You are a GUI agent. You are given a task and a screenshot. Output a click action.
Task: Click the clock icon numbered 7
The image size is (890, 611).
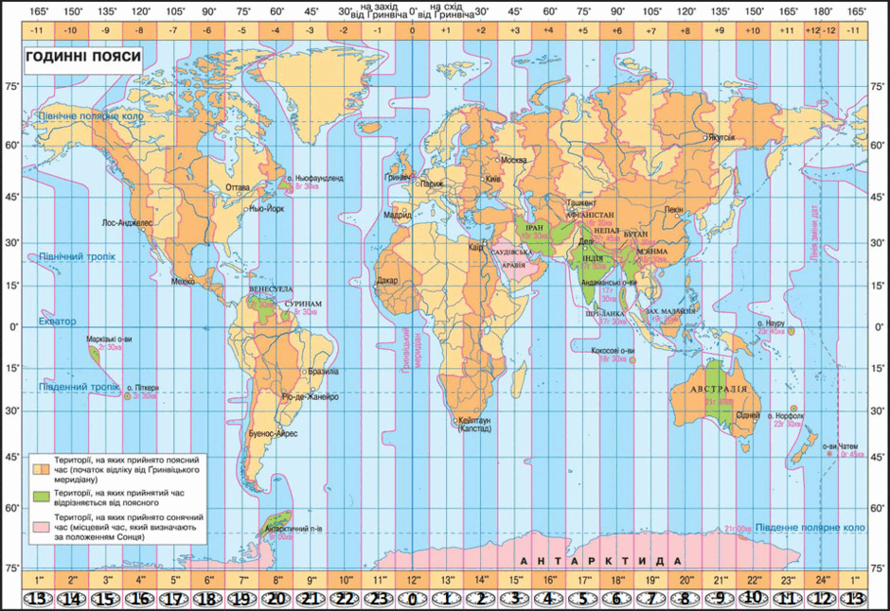pos(651,599)
